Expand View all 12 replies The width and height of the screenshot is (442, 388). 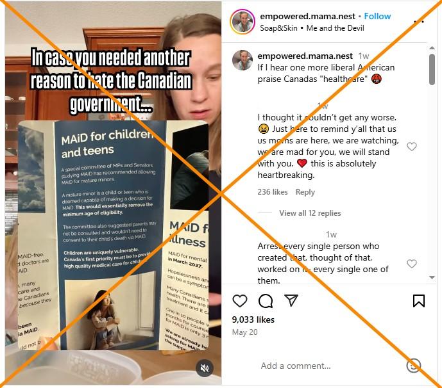(x=310, y=213)
